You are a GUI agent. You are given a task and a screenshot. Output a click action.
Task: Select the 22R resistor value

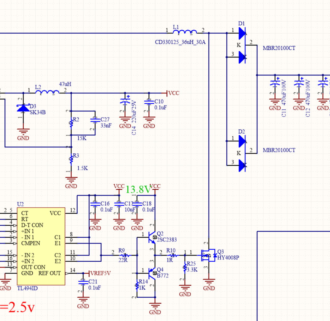click(x=123, y=260)
